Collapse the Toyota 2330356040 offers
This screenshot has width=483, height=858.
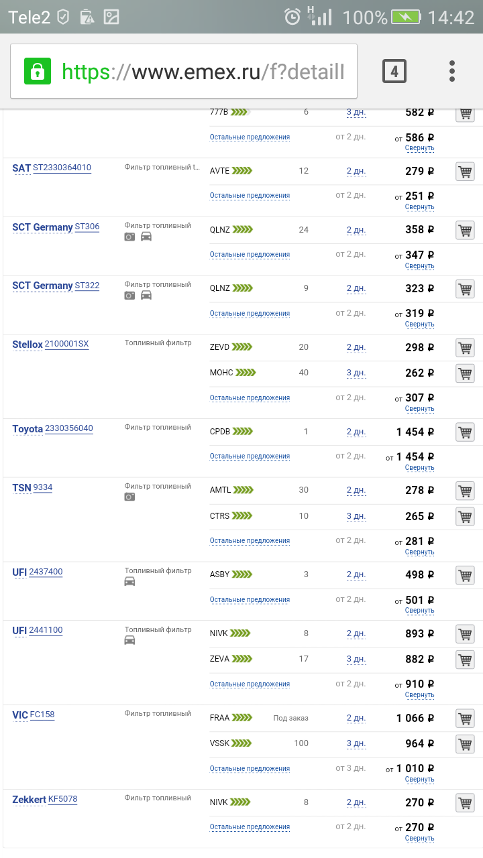coord(419,468)
